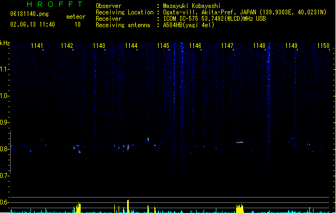Click the yellow power bars after 1147
This screenshot has height=213, width=336.
click(x=240, y=209)
